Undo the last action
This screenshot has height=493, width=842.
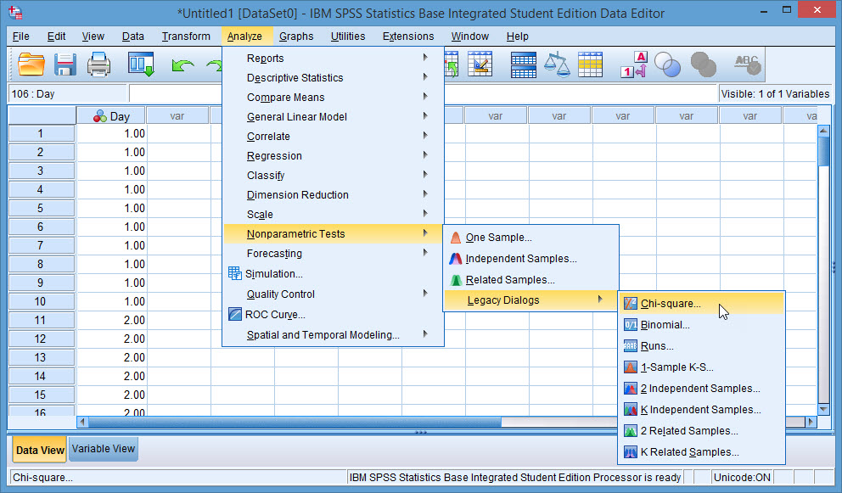[182, 65]
